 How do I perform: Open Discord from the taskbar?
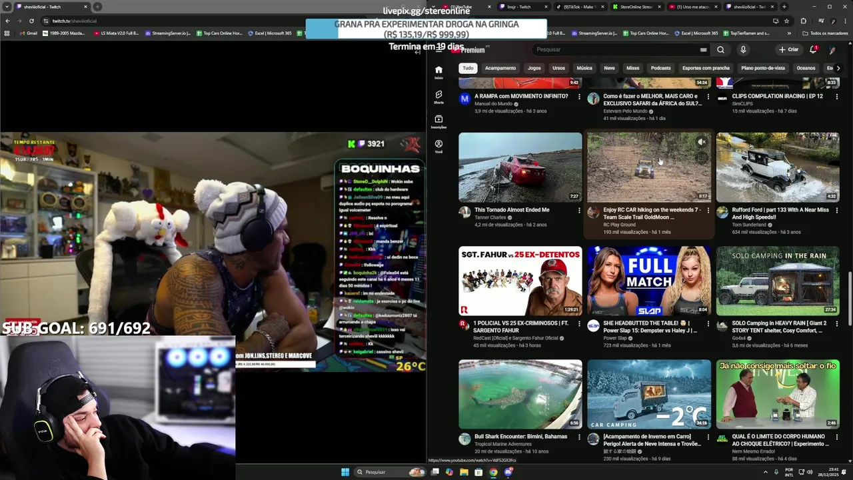pyautogui.click(x=508, y=472)
